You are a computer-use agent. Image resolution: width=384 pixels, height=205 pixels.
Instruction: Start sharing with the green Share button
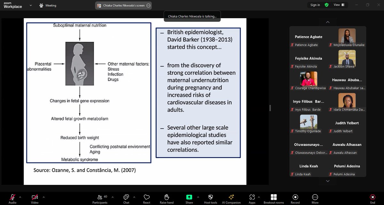click(189, 199)
